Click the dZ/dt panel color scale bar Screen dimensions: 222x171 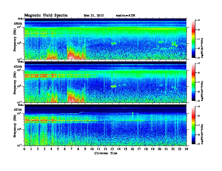click(193, 125)
